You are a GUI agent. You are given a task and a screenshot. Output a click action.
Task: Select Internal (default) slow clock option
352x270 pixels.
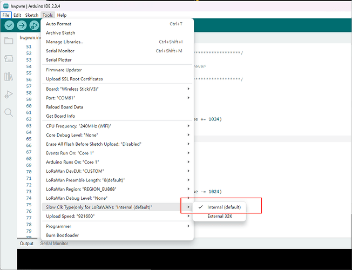(x=219, y=207)
